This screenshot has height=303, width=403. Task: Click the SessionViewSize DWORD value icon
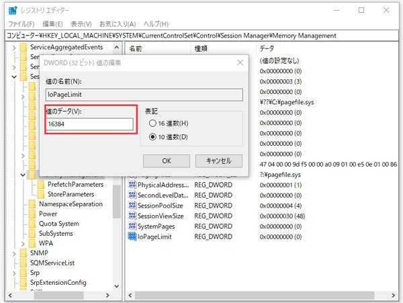132,216
